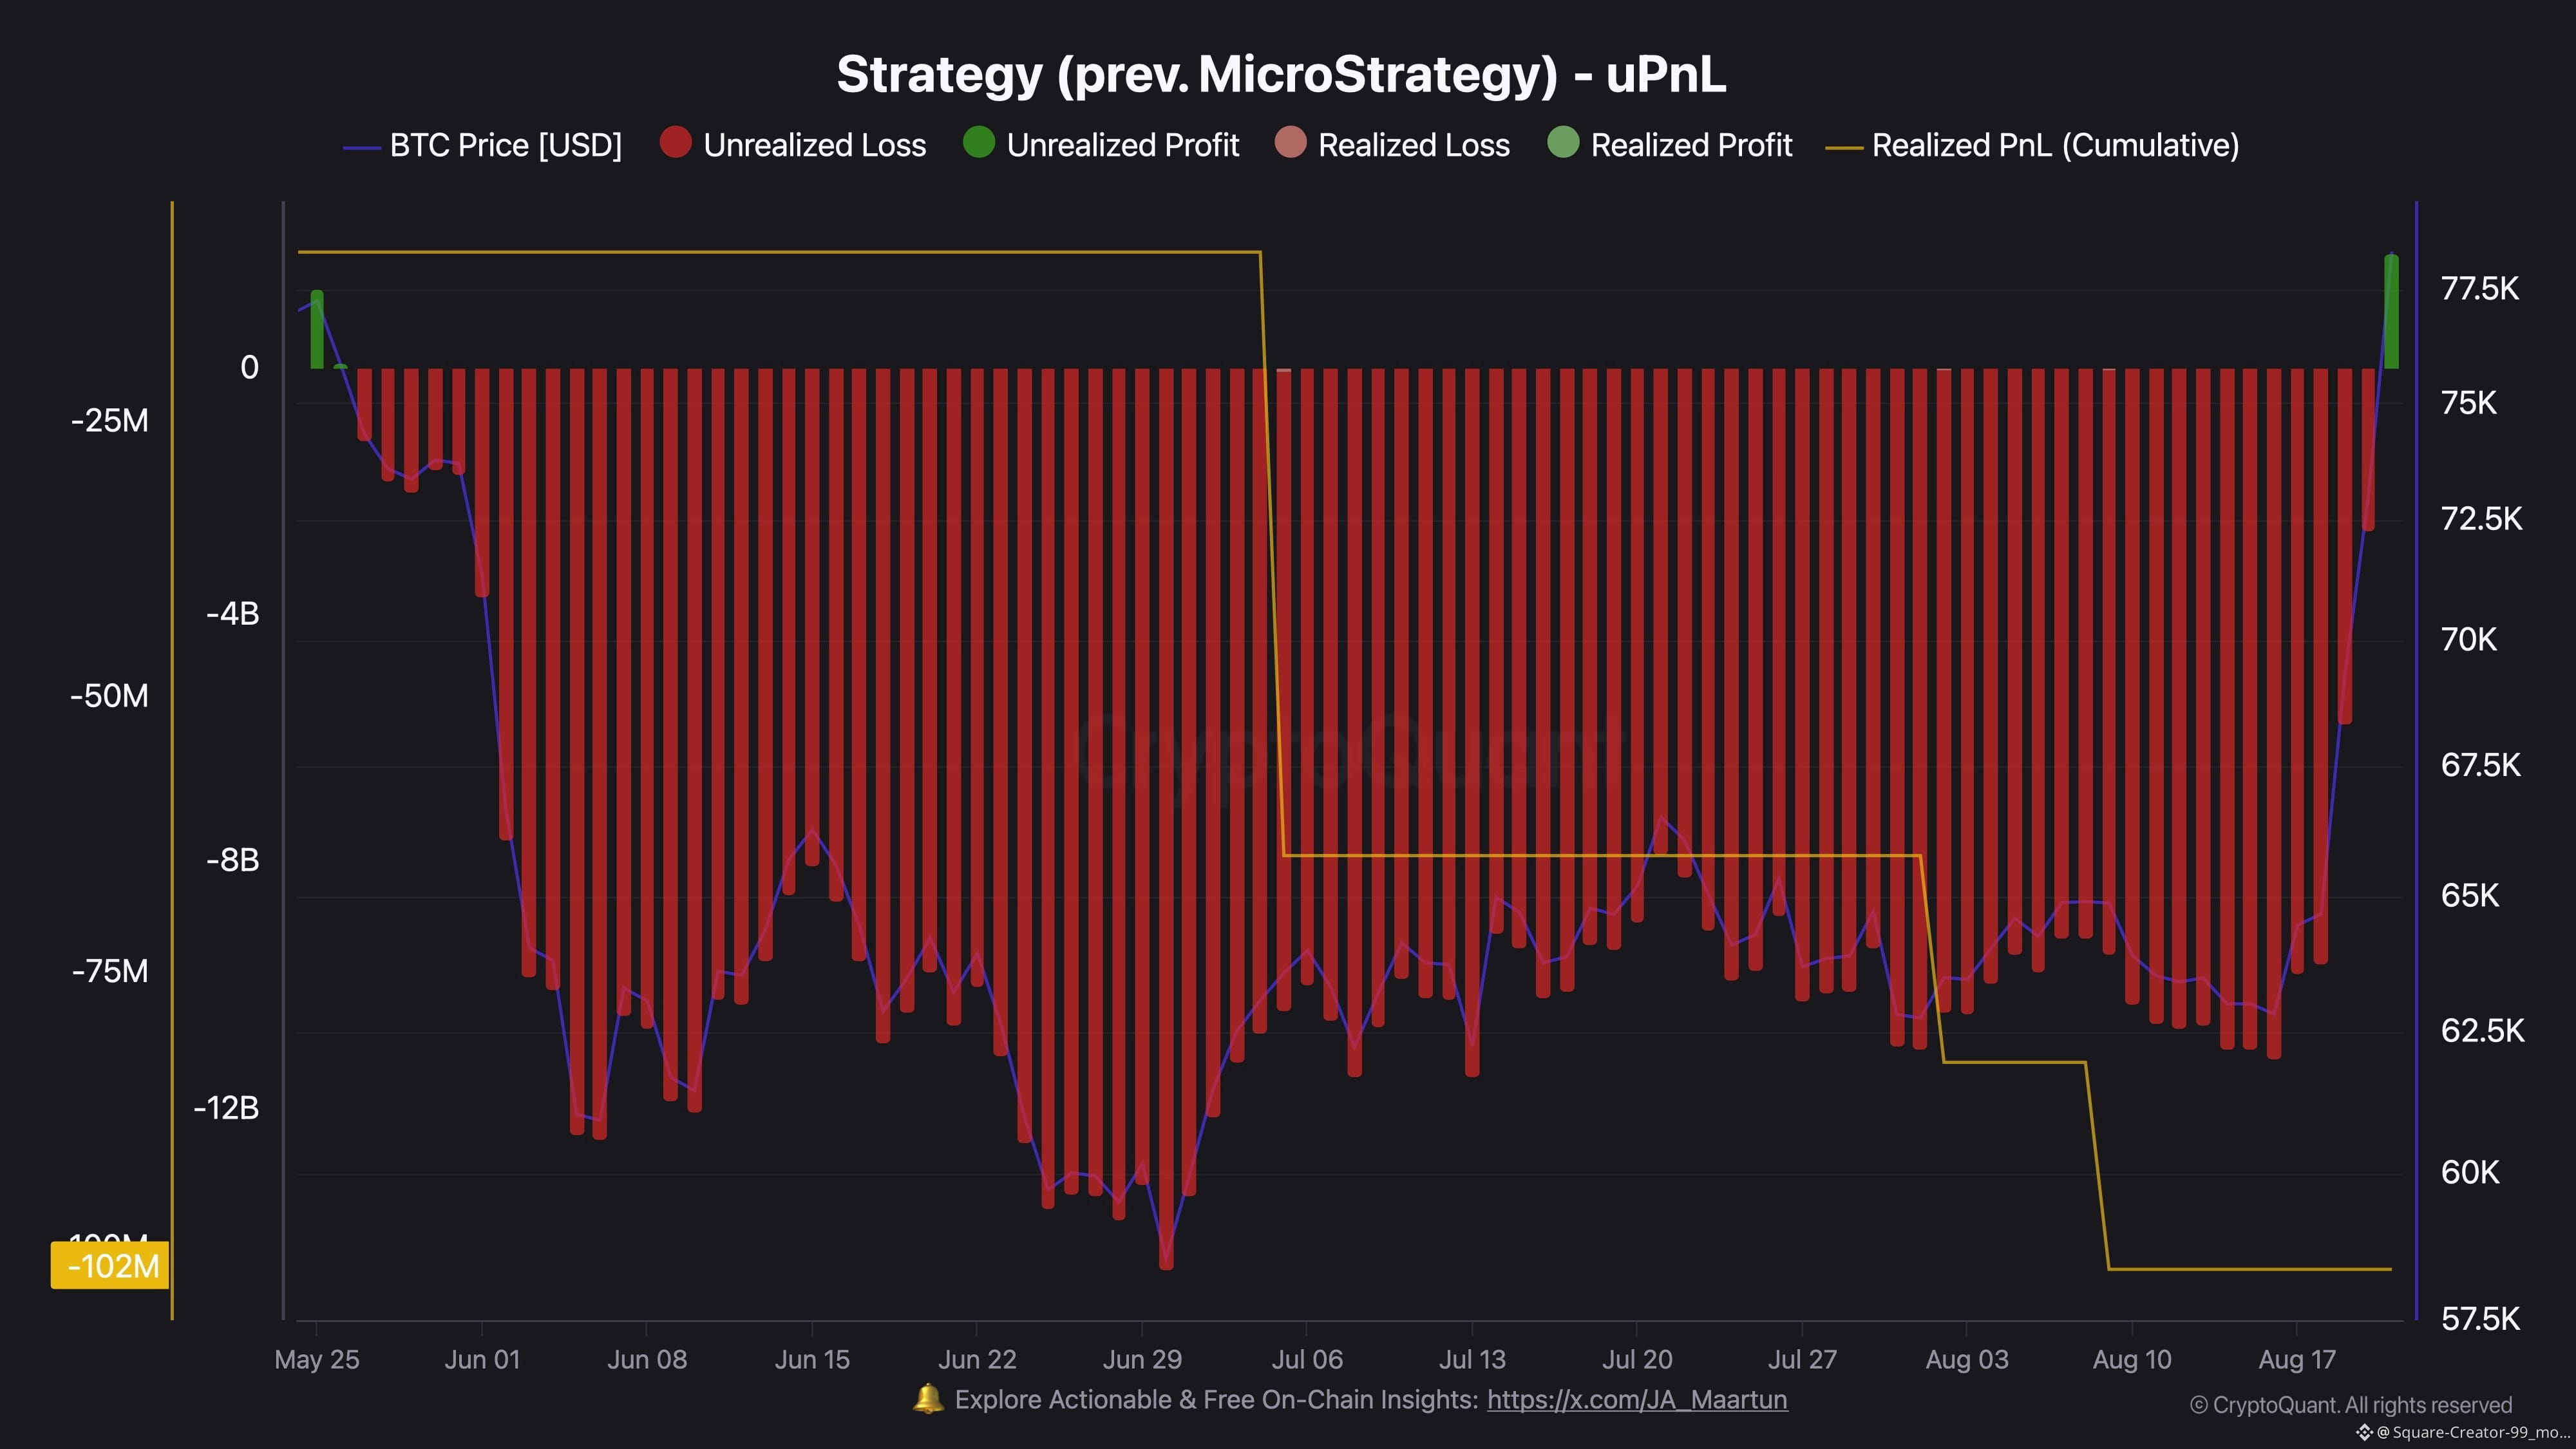Click the 77.5K price axis label

click(2480, 289)
